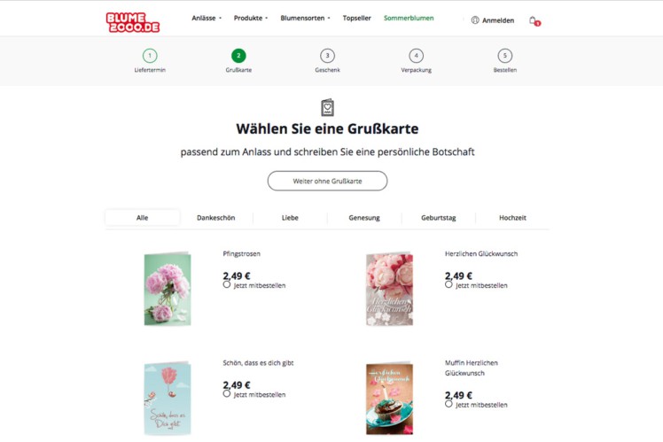Click the Blume2000.de logo
Screen dimensions: 663x442
[x=133, y=22]
